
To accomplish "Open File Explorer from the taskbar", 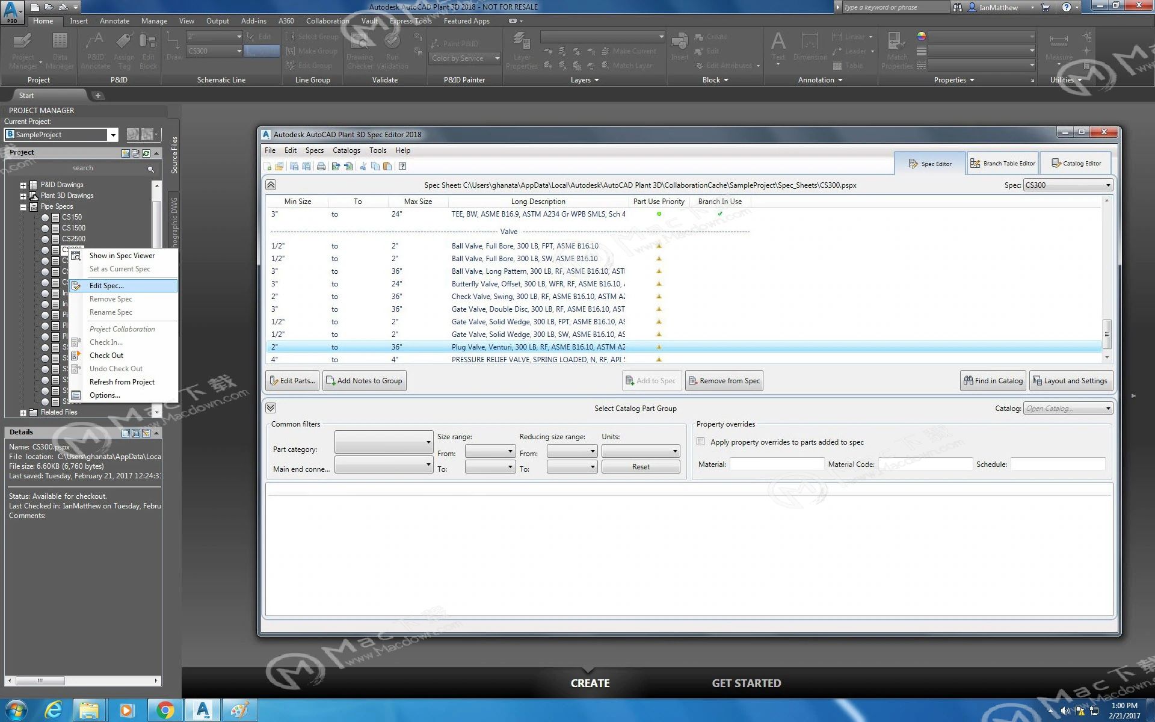I will [x=89, y=710].
